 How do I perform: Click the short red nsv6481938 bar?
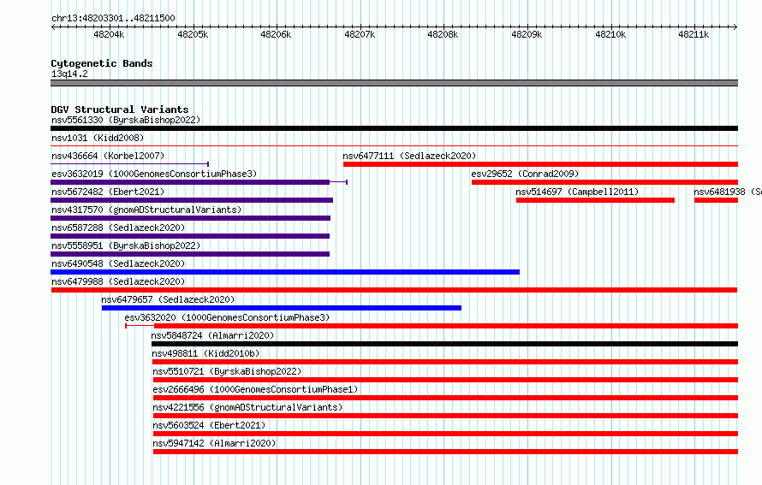(x=717, y=200)
